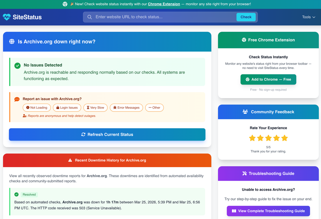Click the globe icon beside Archive.org heading

pos(12,42)
